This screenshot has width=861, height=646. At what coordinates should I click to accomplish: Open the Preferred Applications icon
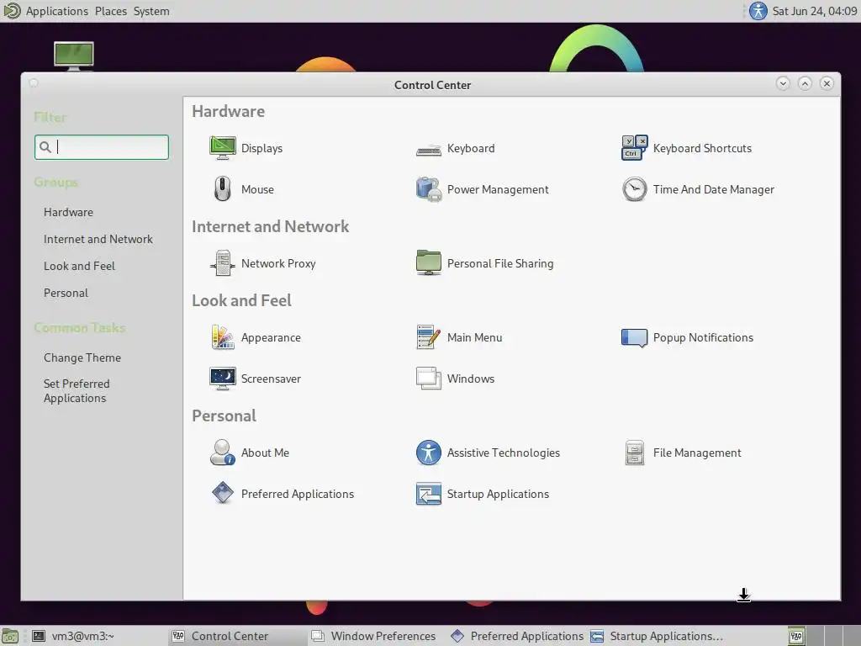222,493
